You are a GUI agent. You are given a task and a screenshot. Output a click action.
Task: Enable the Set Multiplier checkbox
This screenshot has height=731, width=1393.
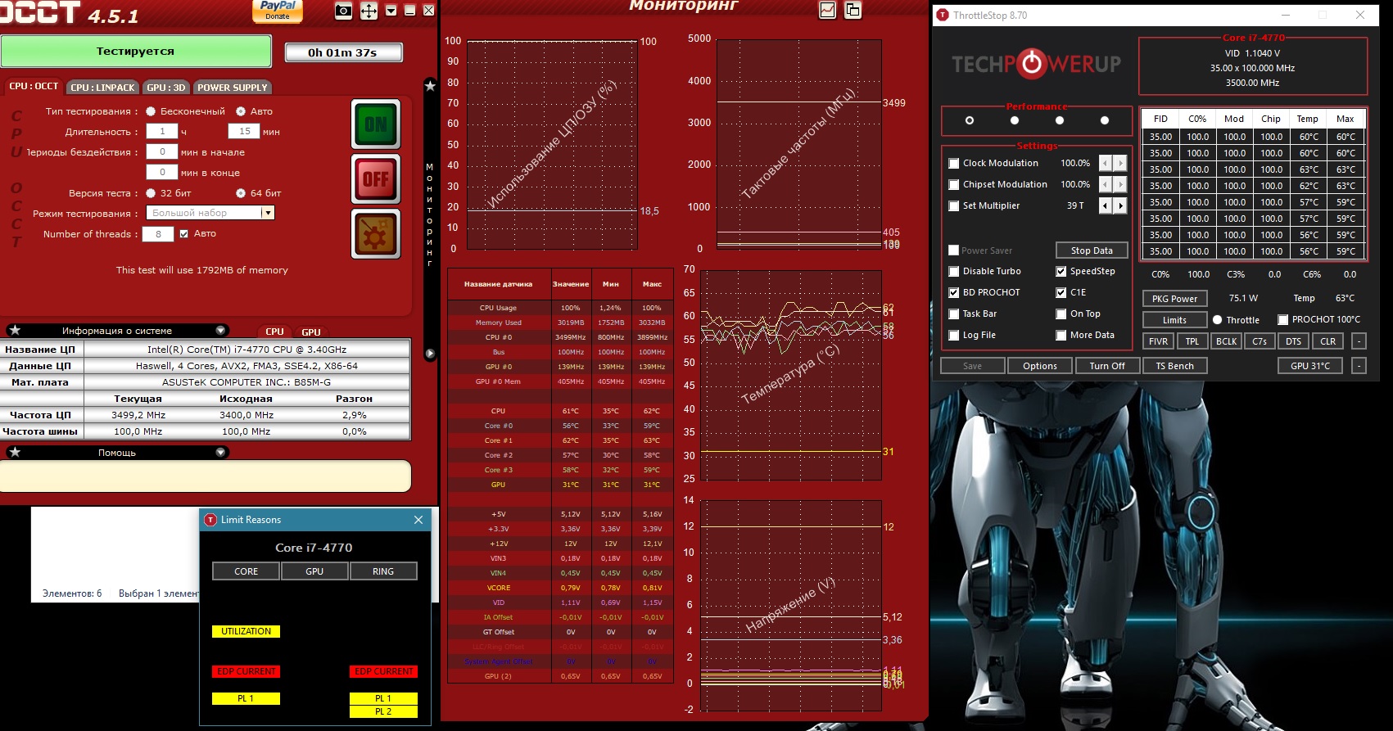tap(953, 205)
